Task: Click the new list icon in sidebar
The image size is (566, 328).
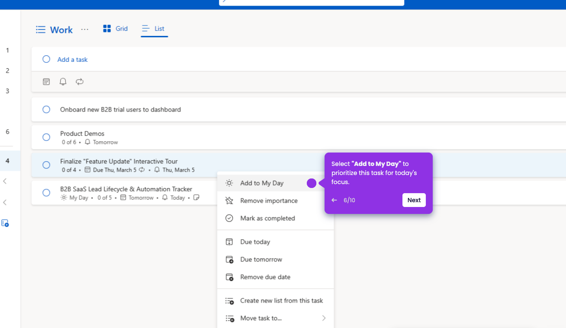Action: point(5,223)
